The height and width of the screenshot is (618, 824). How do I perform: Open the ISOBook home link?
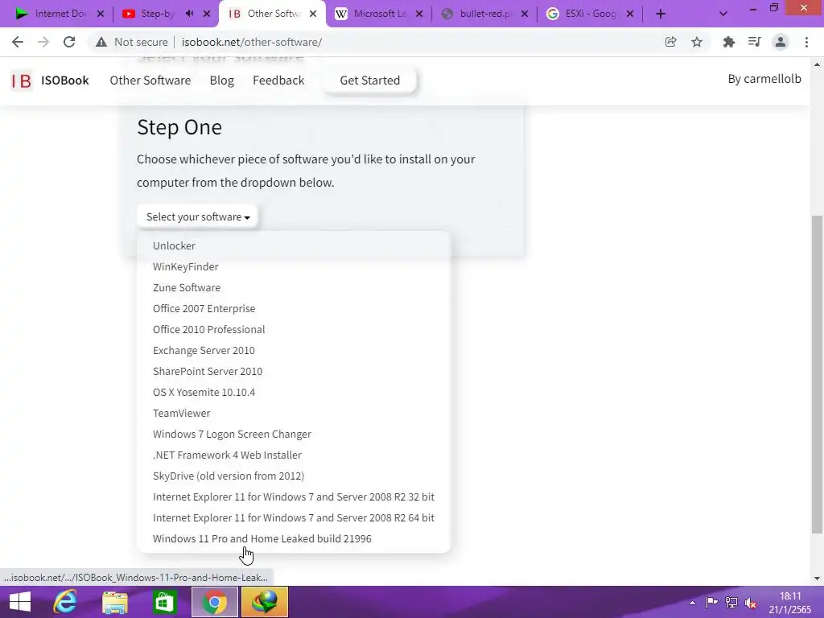[65, 80]
